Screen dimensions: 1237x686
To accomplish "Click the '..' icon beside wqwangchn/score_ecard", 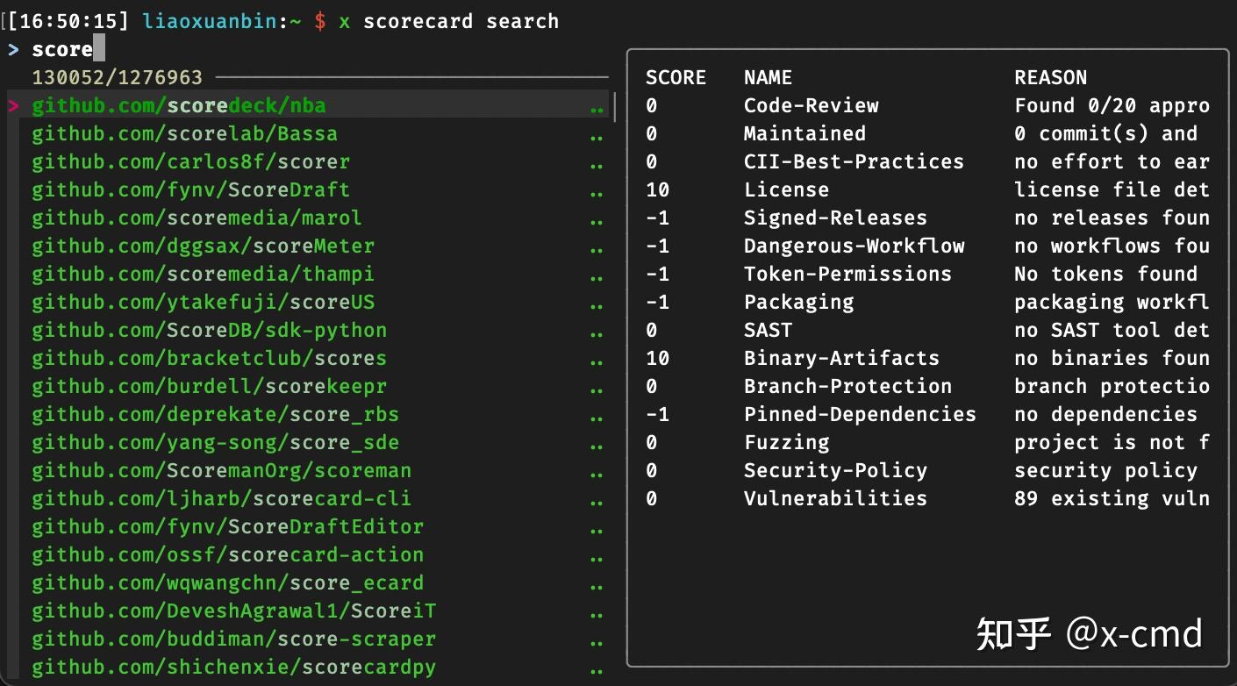I will 597,584.
